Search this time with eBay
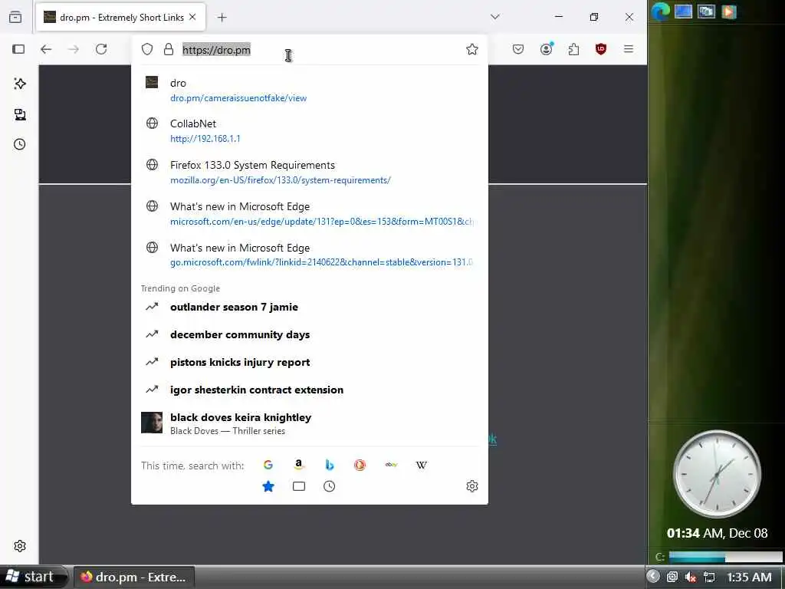The width and height of the screenshot is (785, 589). 391,465
